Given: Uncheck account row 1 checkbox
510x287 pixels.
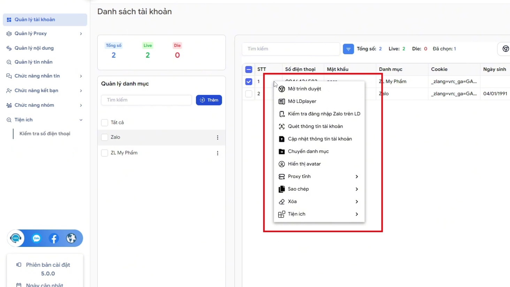Looking at the screenshot, I should tap(249, 81).
